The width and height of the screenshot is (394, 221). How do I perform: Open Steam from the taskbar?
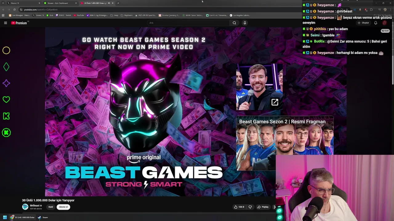[x=43, y=217]
